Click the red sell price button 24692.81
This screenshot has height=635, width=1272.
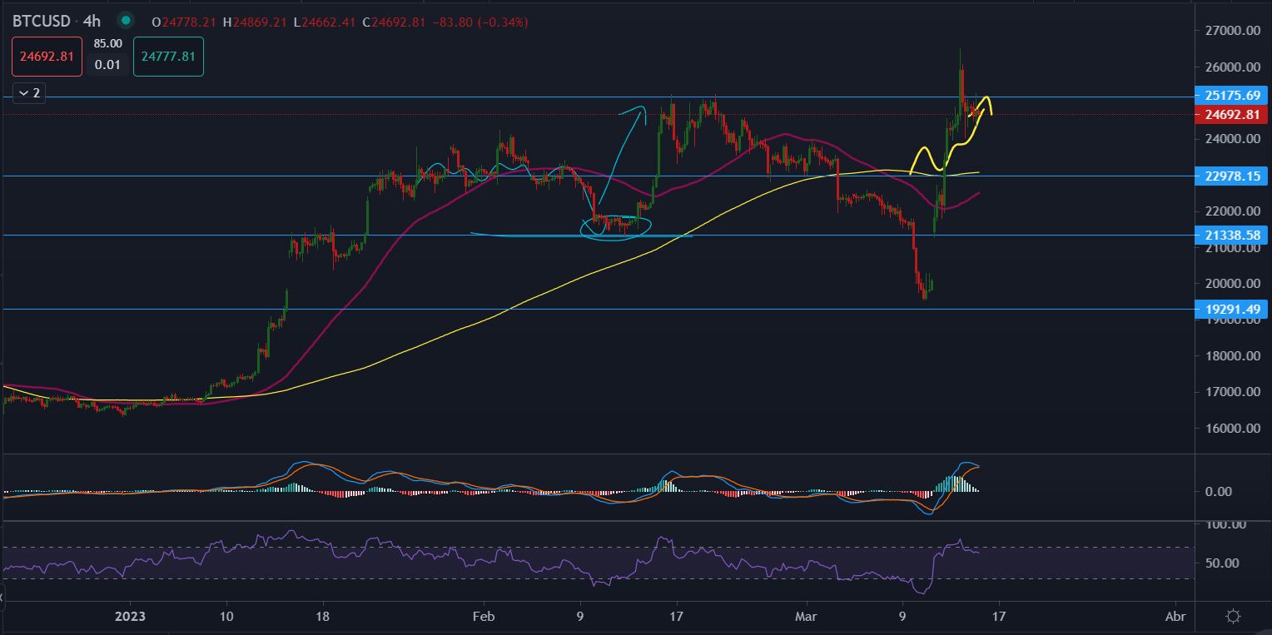[x=47, y=57]
